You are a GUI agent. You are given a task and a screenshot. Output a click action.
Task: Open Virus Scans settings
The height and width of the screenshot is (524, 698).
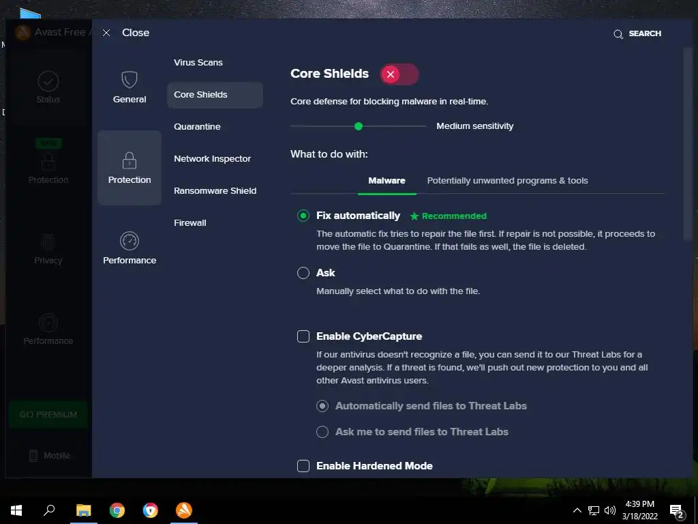click(198, 62)
